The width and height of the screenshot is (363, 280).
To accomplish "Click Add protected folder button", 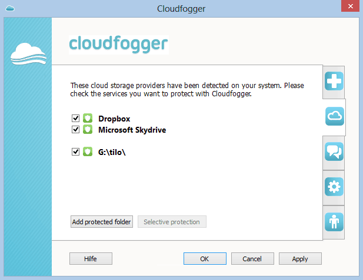I will (102, 222).
